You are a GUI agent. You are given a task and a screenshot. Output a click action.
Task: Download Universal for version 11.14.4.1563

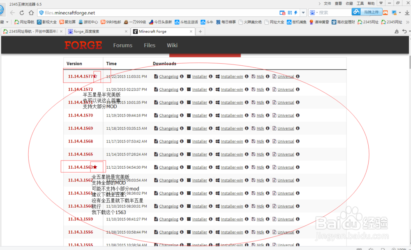click(286, 167)
